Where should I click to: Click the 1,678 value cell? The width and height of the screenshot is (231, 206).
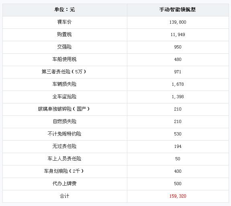[178, 84]
